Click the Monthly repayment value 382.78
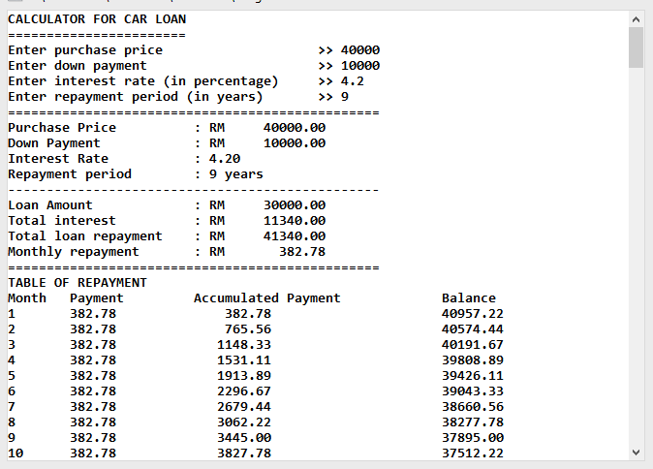This screenshot has height=469, width=653. click(302, 252)
